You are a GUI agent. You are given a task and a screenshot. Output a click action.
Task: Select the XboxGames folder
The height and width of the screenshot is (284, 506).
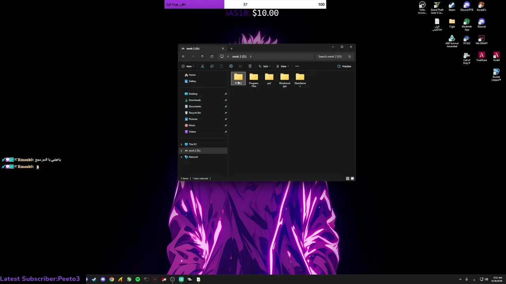tap(300, 80)
